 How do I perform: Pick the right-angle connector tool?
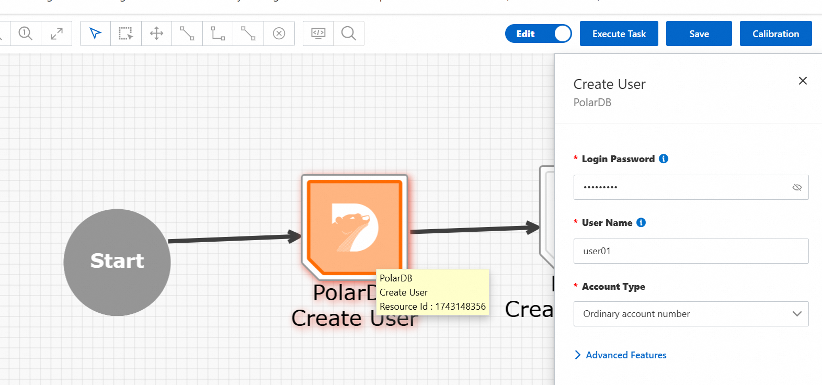218,33
